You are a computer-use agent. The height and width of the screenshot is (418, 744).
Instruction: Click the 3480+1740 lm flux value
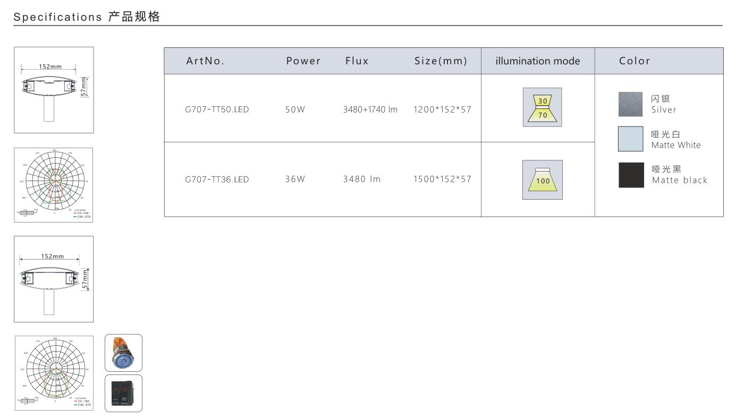370,110
